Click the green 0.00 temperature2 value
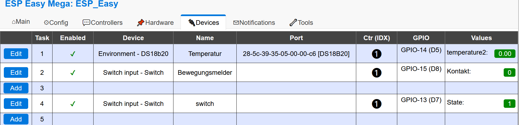Viewport: 519px width, 125px height. [505, 54]
